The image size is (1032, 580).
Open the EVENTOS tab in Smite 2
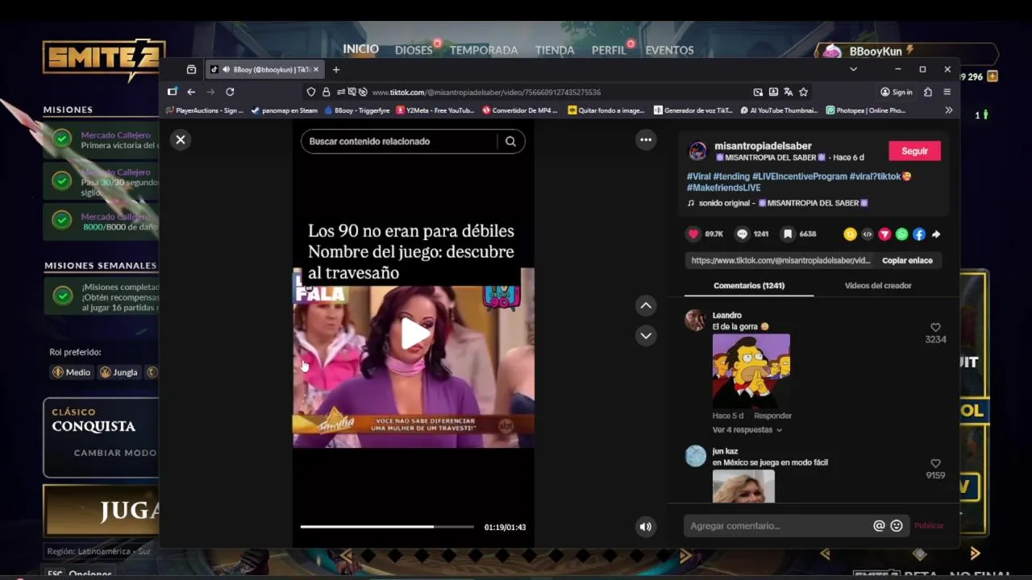point(669,50)
